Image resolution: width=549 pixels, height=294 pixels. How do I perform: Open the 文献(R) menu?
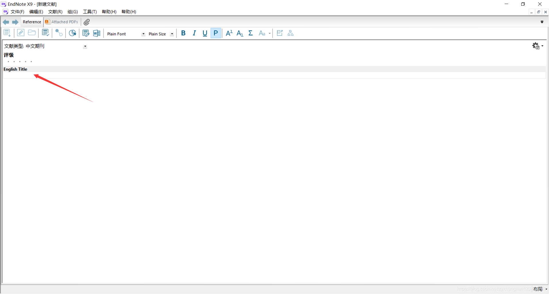[55, 12]
